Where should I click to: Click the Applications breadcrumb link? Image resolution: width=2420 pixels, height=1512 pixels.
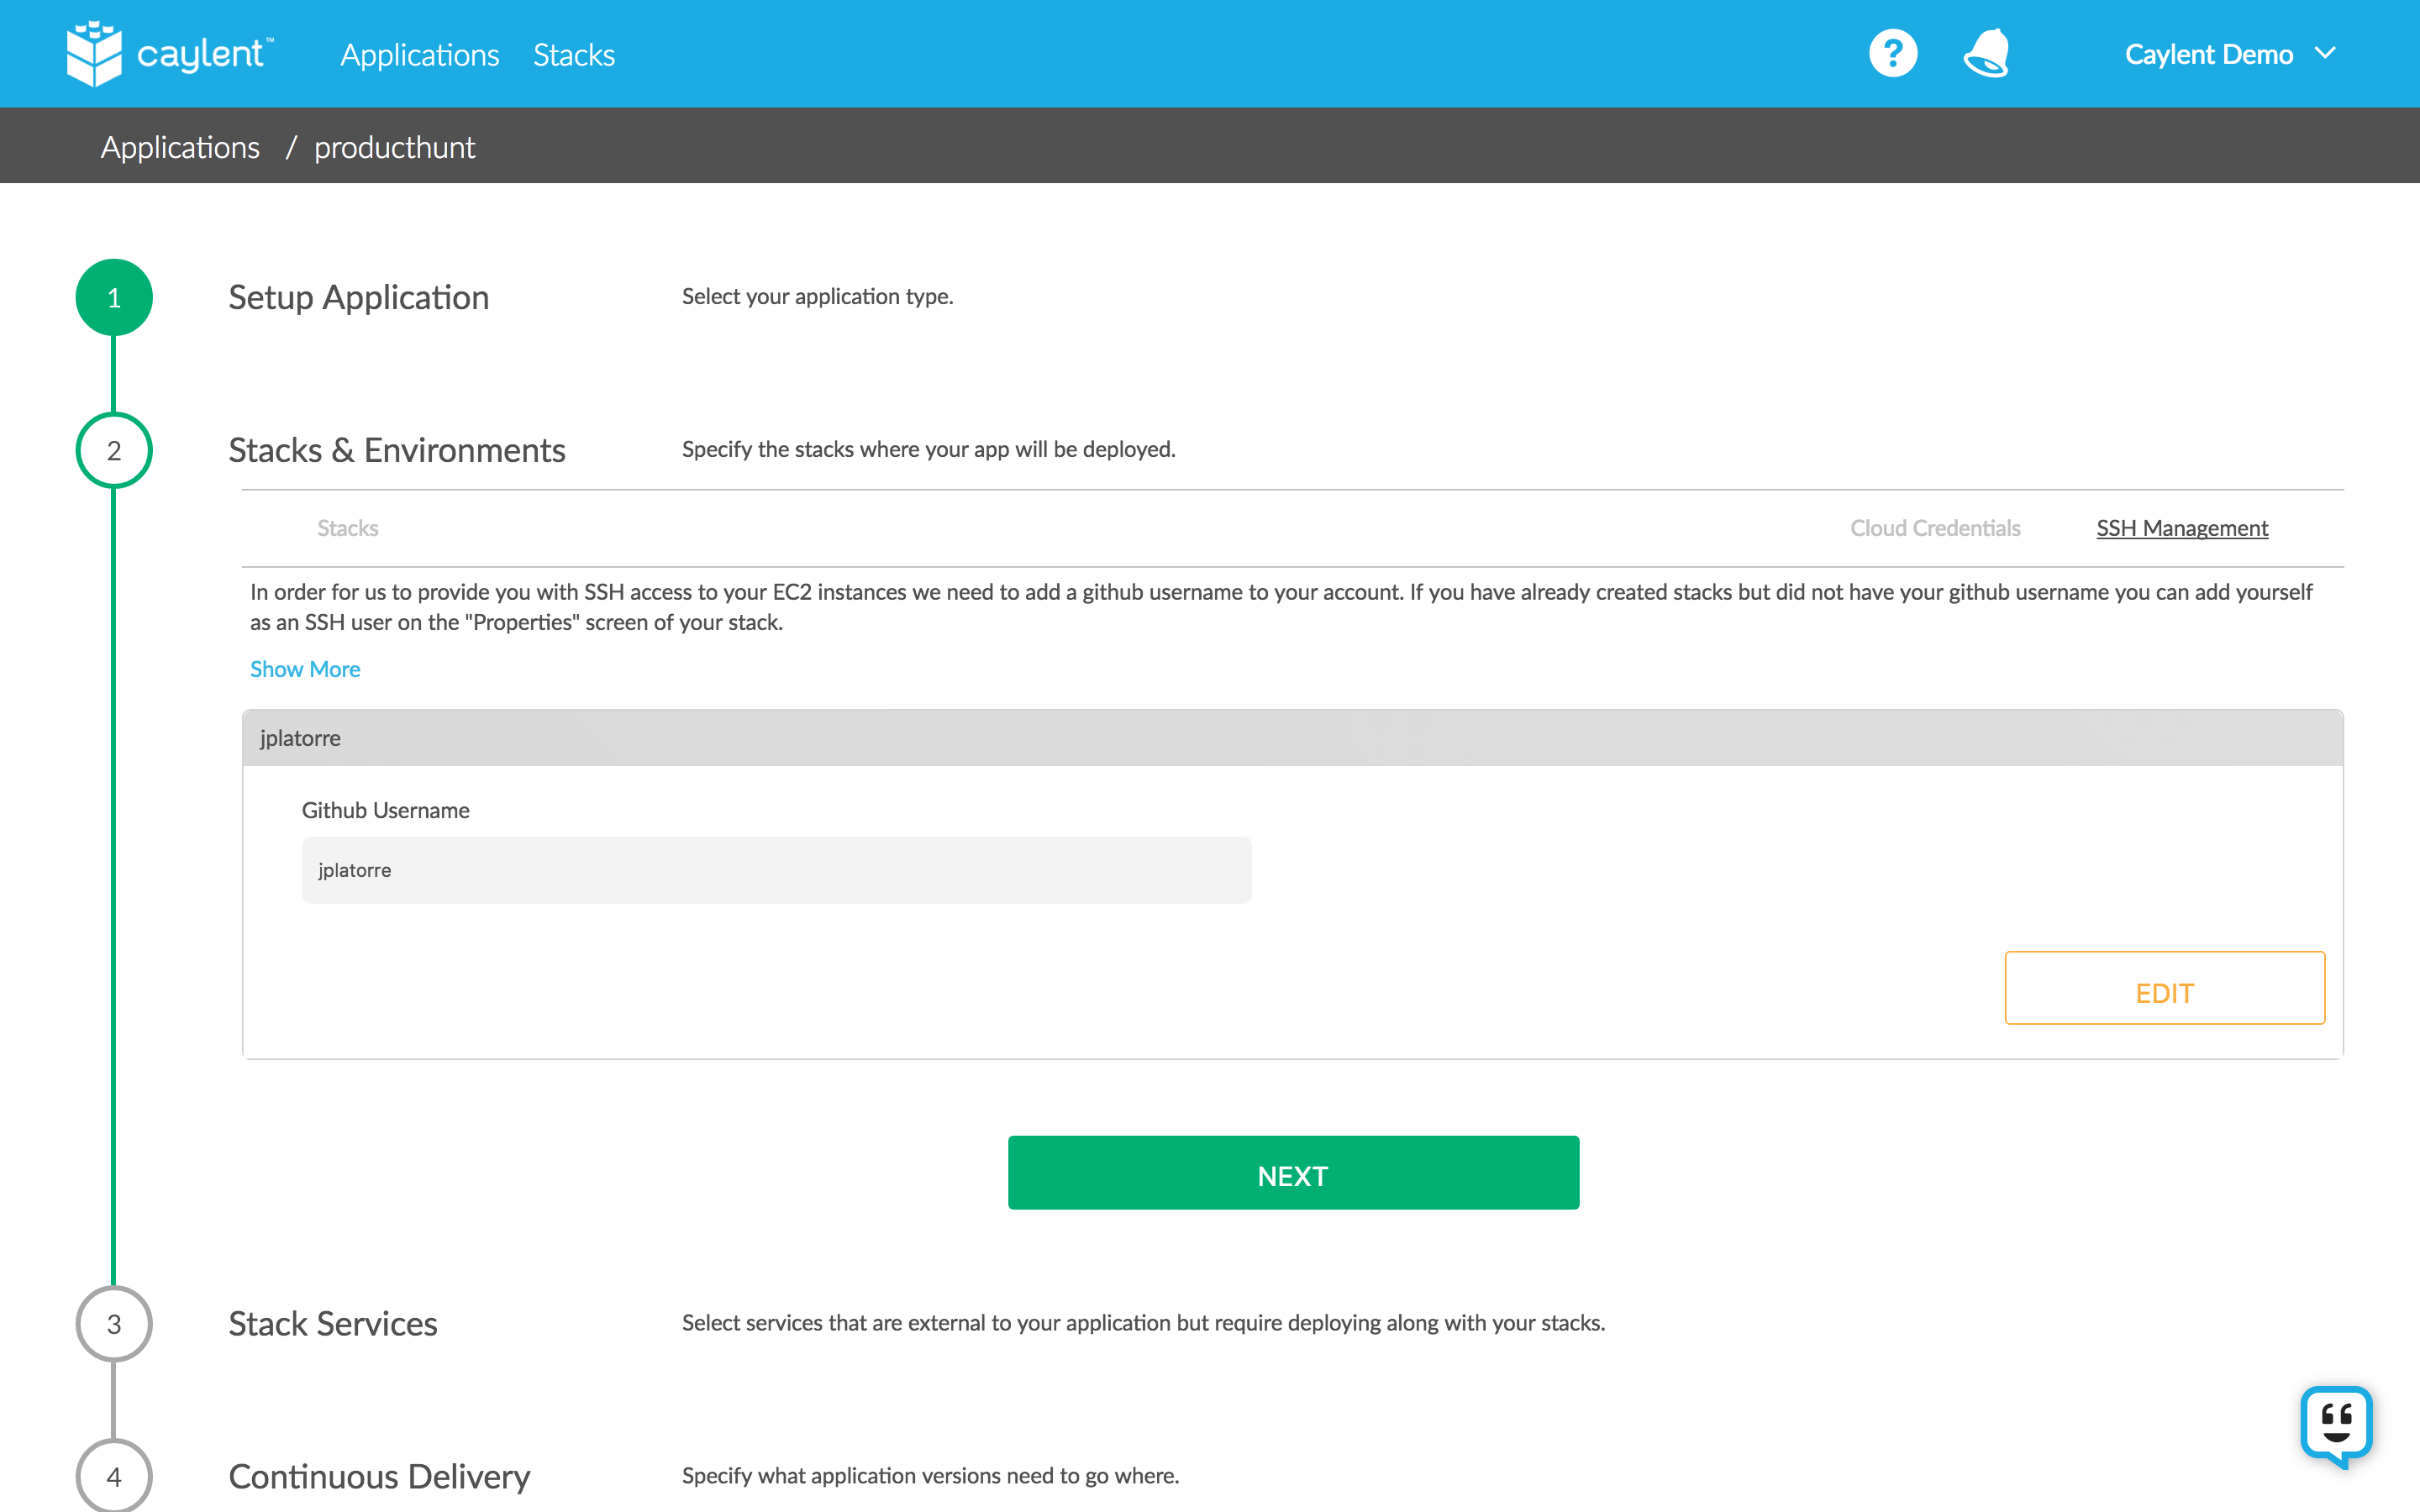tap(180, 147)
